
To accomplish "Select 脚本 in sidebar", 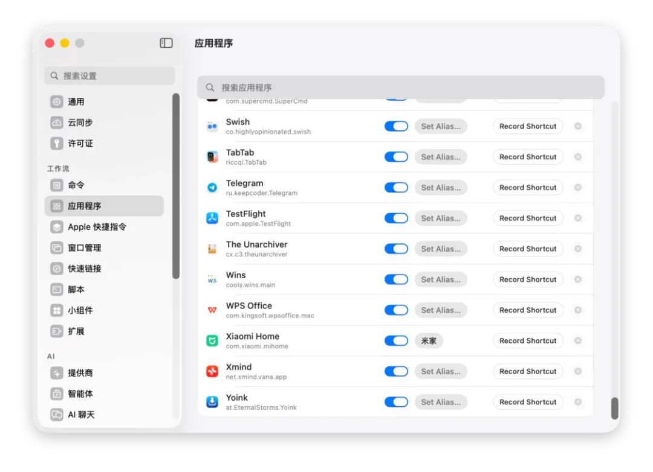I will pos(104,289).
